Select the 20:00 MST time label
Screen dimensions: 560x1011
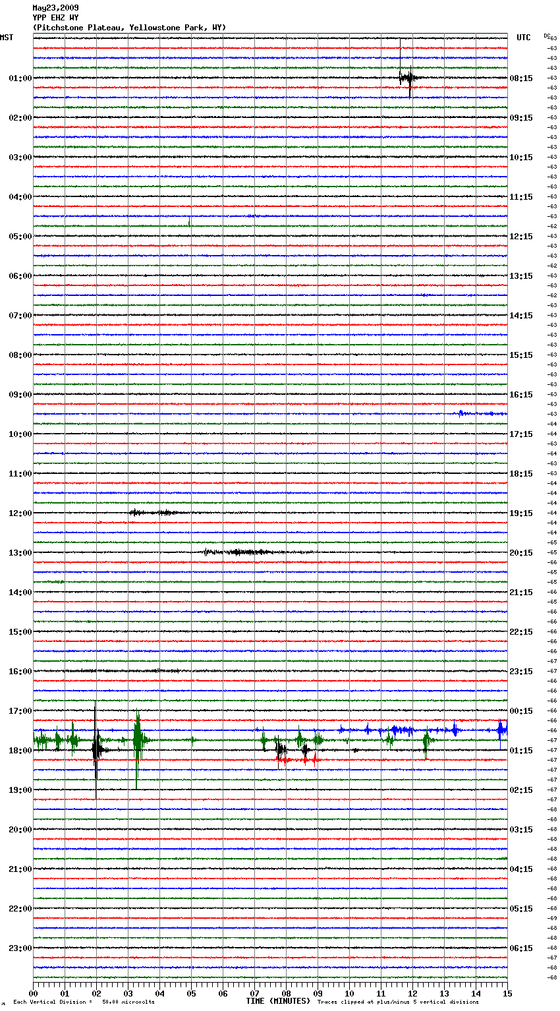point(20,830)
